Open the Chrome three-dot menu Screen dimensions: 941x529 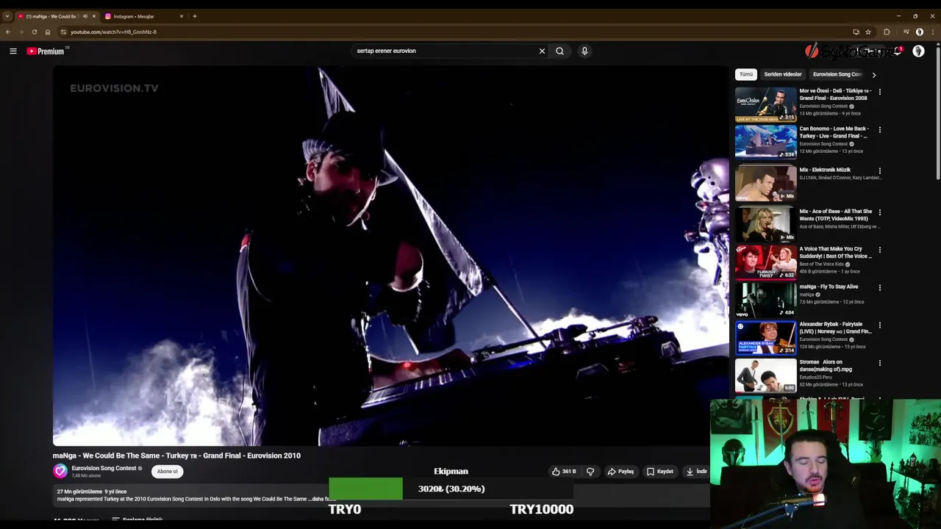pyautogui.click(x=933, y=32)
